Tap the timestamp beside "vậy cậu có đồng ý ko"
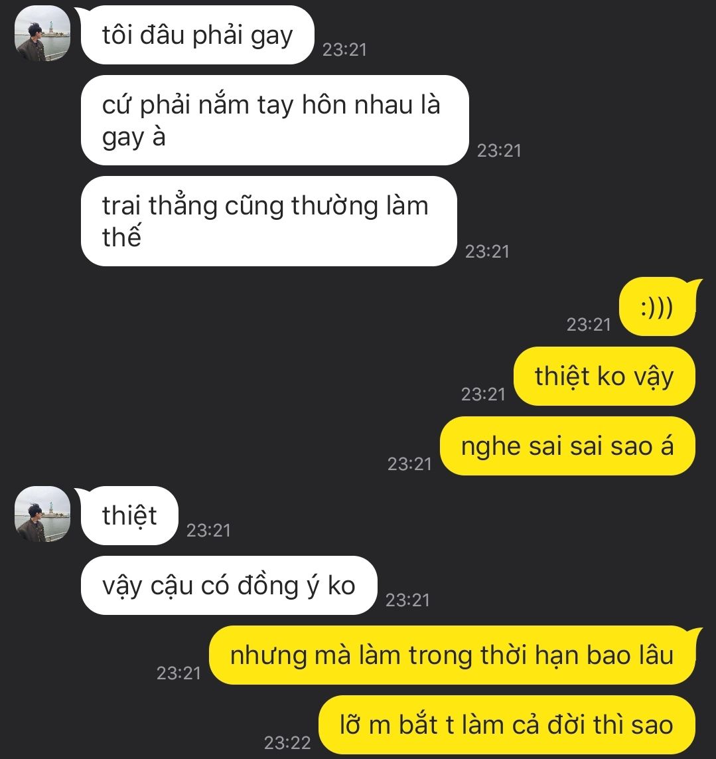 pyautogui.click(x=407, y=600)
